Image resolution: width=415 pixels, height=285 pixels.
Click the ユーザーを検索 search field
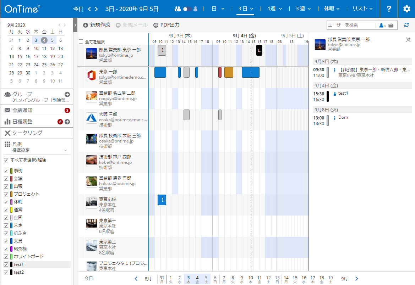(x=351, y=25)
